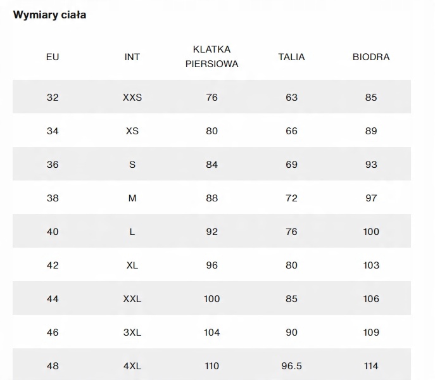Select the XXL size cell
Image resolution: width=435 pixels, height=380 pixels.
pyautogui.click(x=132, y=299)
